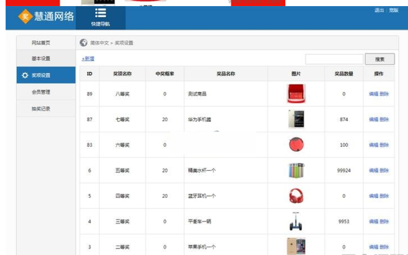This screenshot has width=408, height=255.
Task: Click the 七等奖 award name cell
Action: tap(122, 119)
